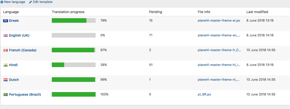Sort by the Language column header
This screenshot has width=290, height=109.
tap(11, 12)
